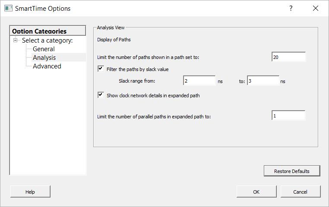329x207 pixels.
Task: Focus the path set limit field
Action: [x=288, y=57]
